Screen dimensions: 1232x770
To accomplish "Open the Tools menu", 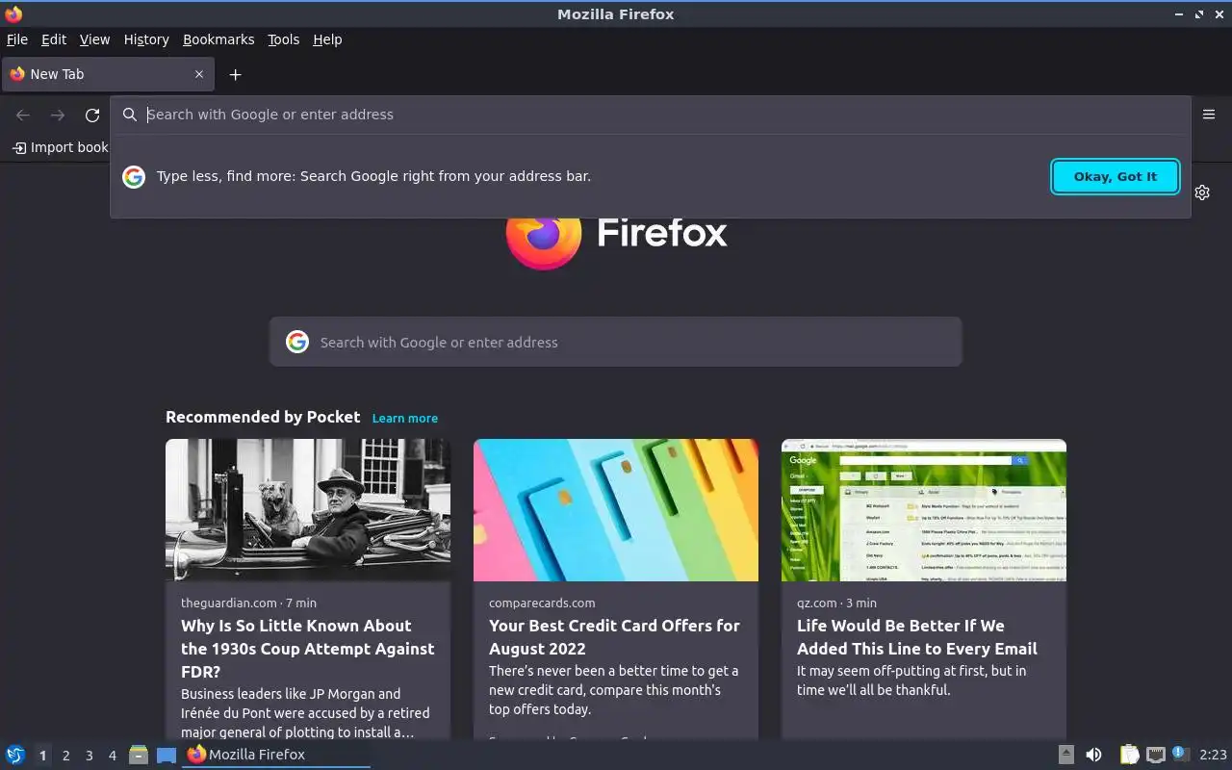I will pyautogui.click(x=283, y=39).
